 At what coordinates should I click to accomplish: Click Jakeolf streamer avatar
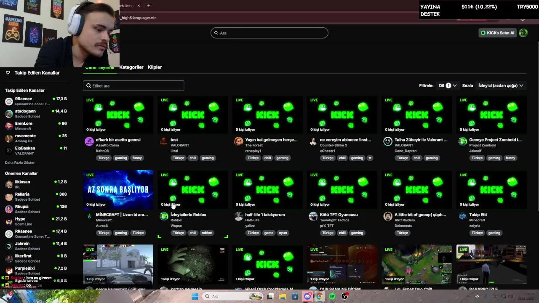pyautogui.click(x=462, y=141)
